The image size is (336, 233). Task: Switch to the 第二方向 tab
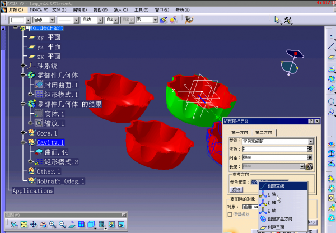[264, 133]
